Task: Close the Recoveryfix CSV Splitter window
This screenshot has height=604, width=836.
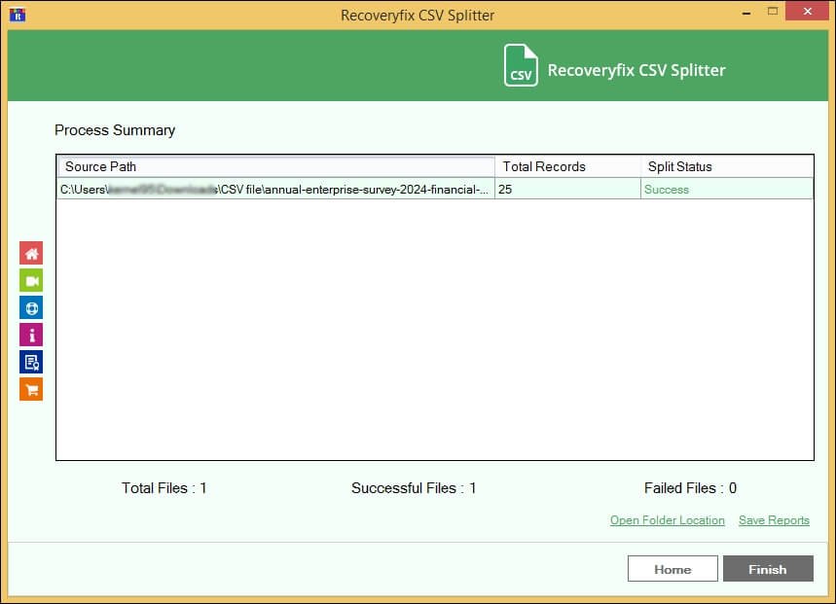Action: (x=807, y=12)
